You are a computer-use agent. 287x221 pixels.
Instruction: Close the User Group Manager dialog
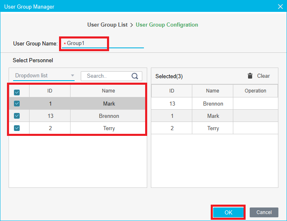[280, 7]
